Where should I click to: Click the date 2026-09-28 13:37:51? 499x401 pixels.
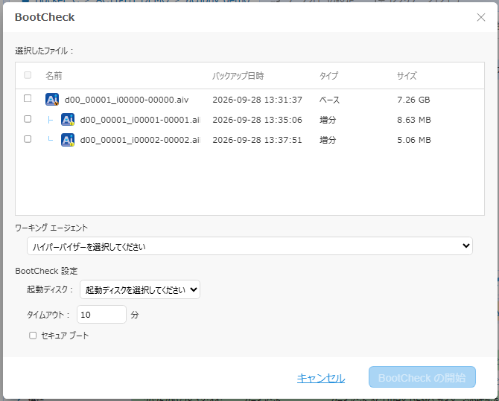click(x=257, y=140)
